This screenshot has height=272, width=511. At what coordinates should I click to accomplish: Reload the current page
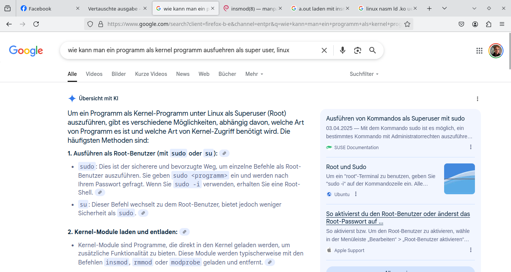(36, 24)
